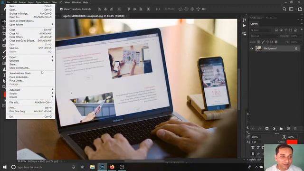Expand the Export submenu

point(30,57)
